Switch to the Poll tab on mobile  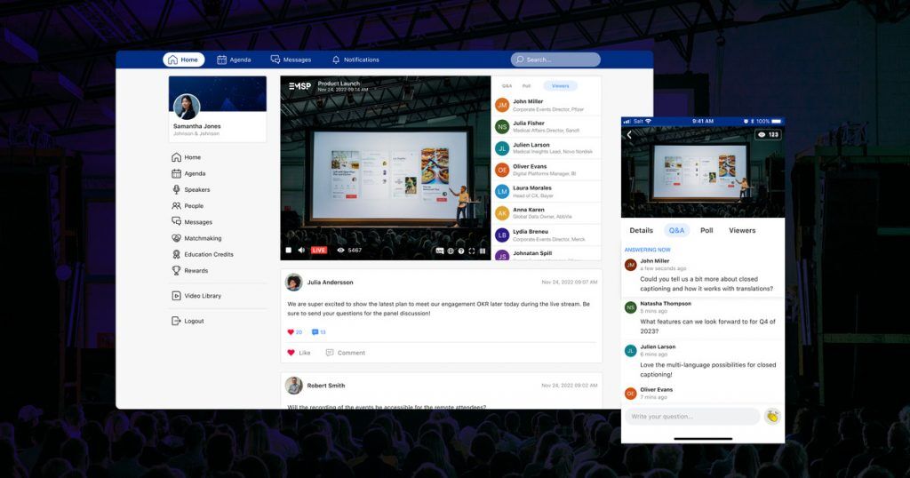706,230
